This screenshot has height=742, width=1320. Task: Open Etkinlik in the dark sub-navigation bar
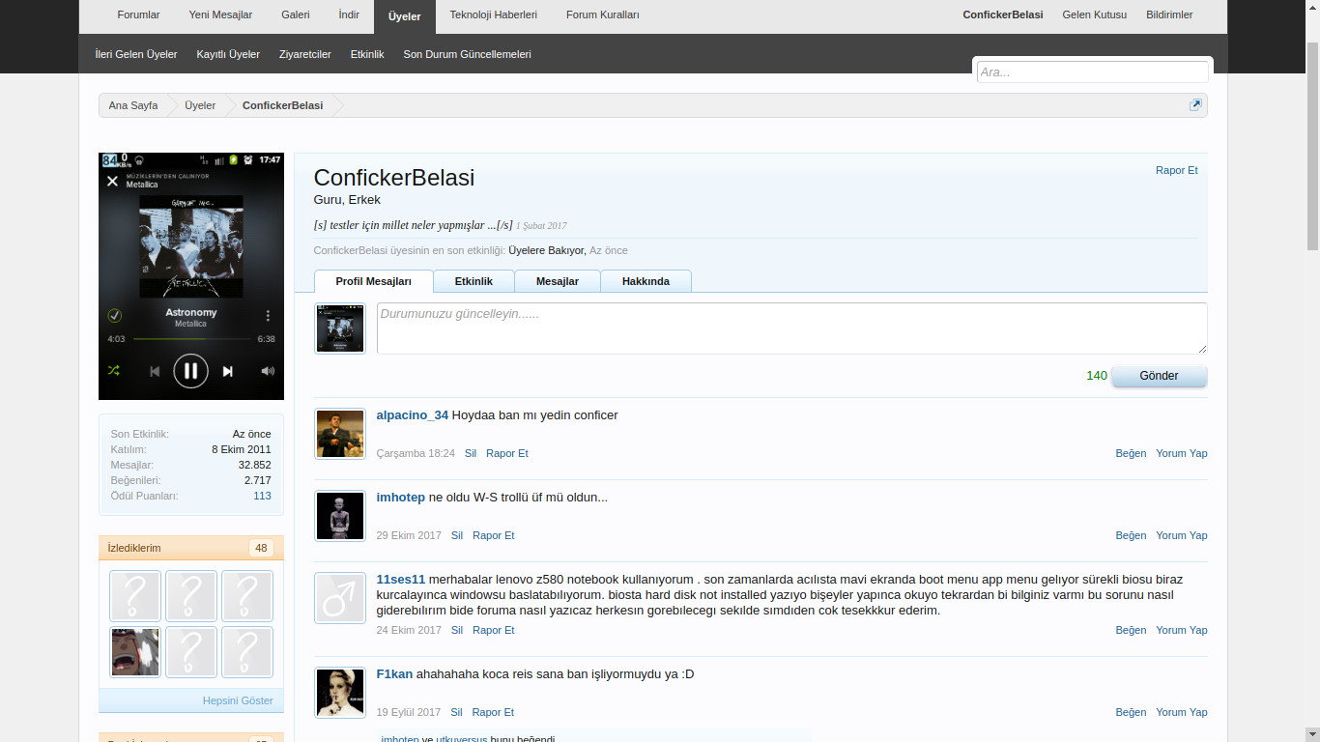click(x=367, y=54)
